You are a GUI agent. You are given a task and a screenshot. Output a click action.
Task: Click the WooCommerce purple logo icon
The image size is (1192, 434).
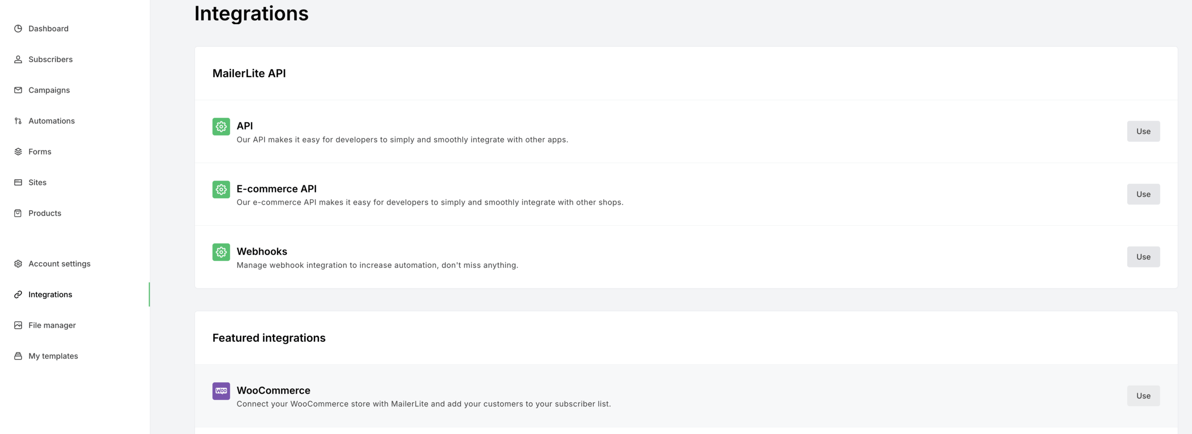coord(221,391)
